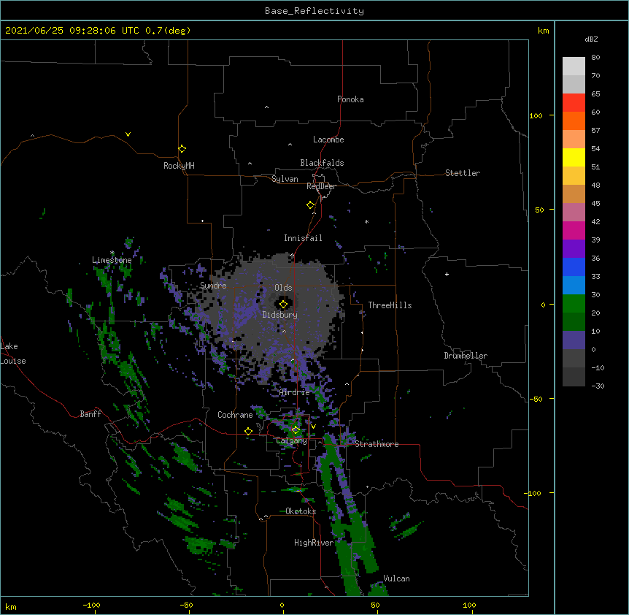This screenshot has height=615, width=629.
Task: Select the HighRiver map label
Action: click(314, 543)
